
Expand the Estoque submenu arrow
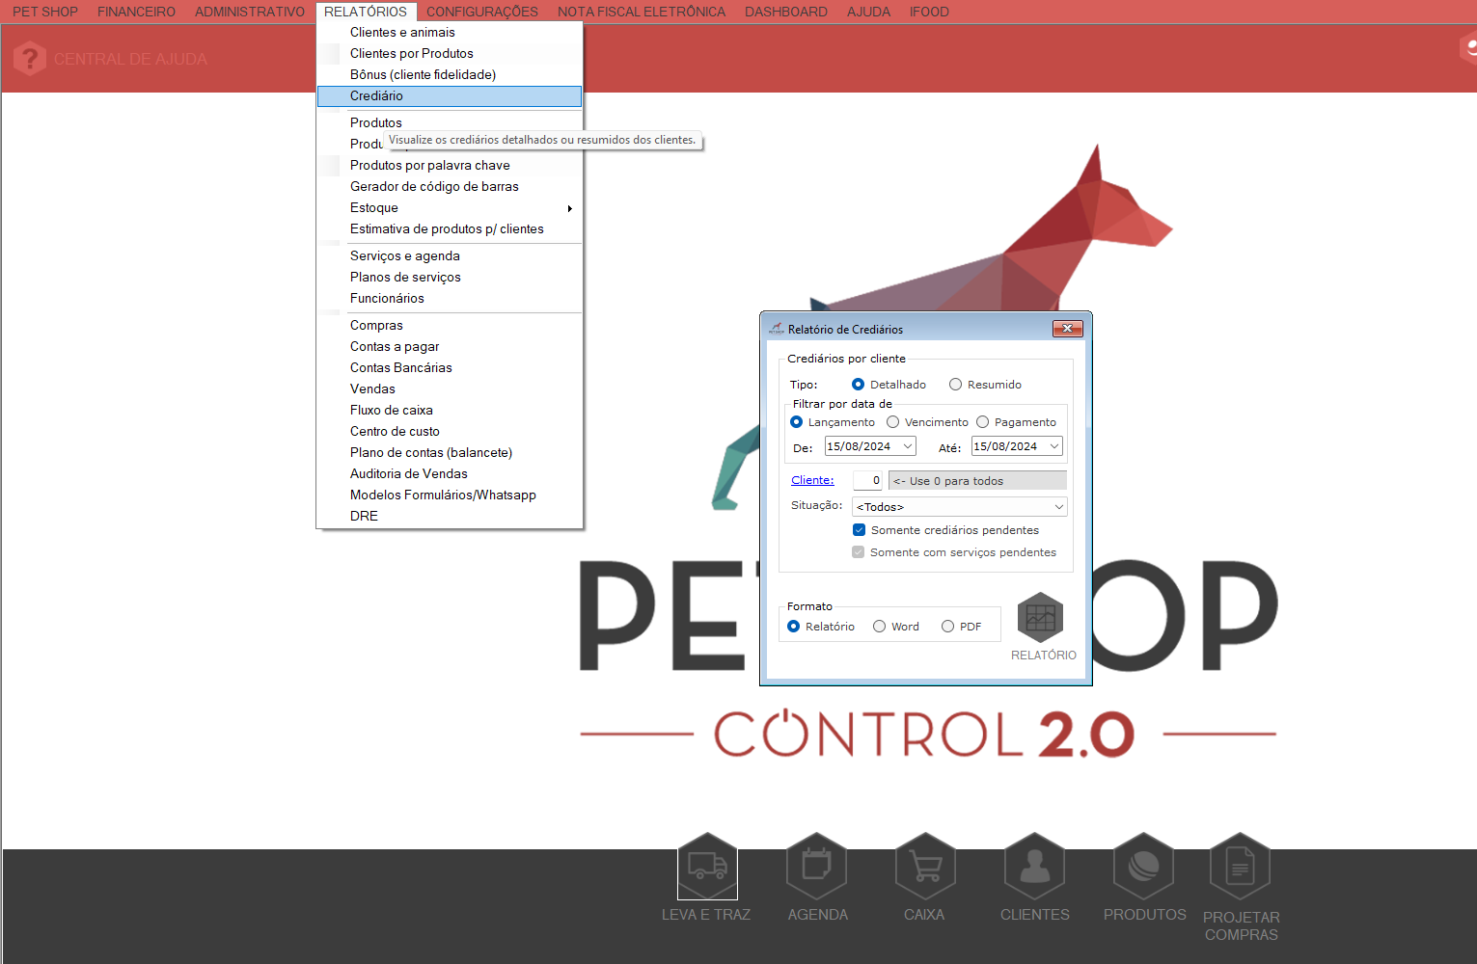570,208
